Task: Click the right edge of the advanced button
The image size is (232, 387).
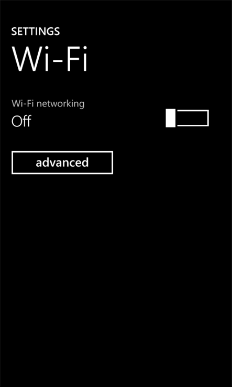Action: pos(112,163)
